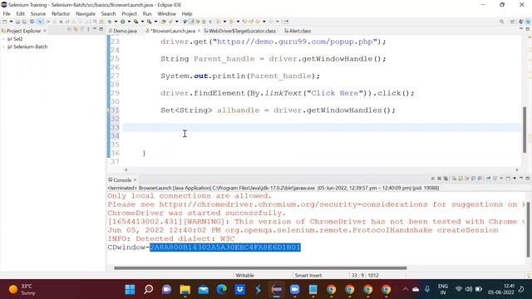Click the Writable status bar entry
The width and height of the screenshot is (532, 299).
(244, 275)
